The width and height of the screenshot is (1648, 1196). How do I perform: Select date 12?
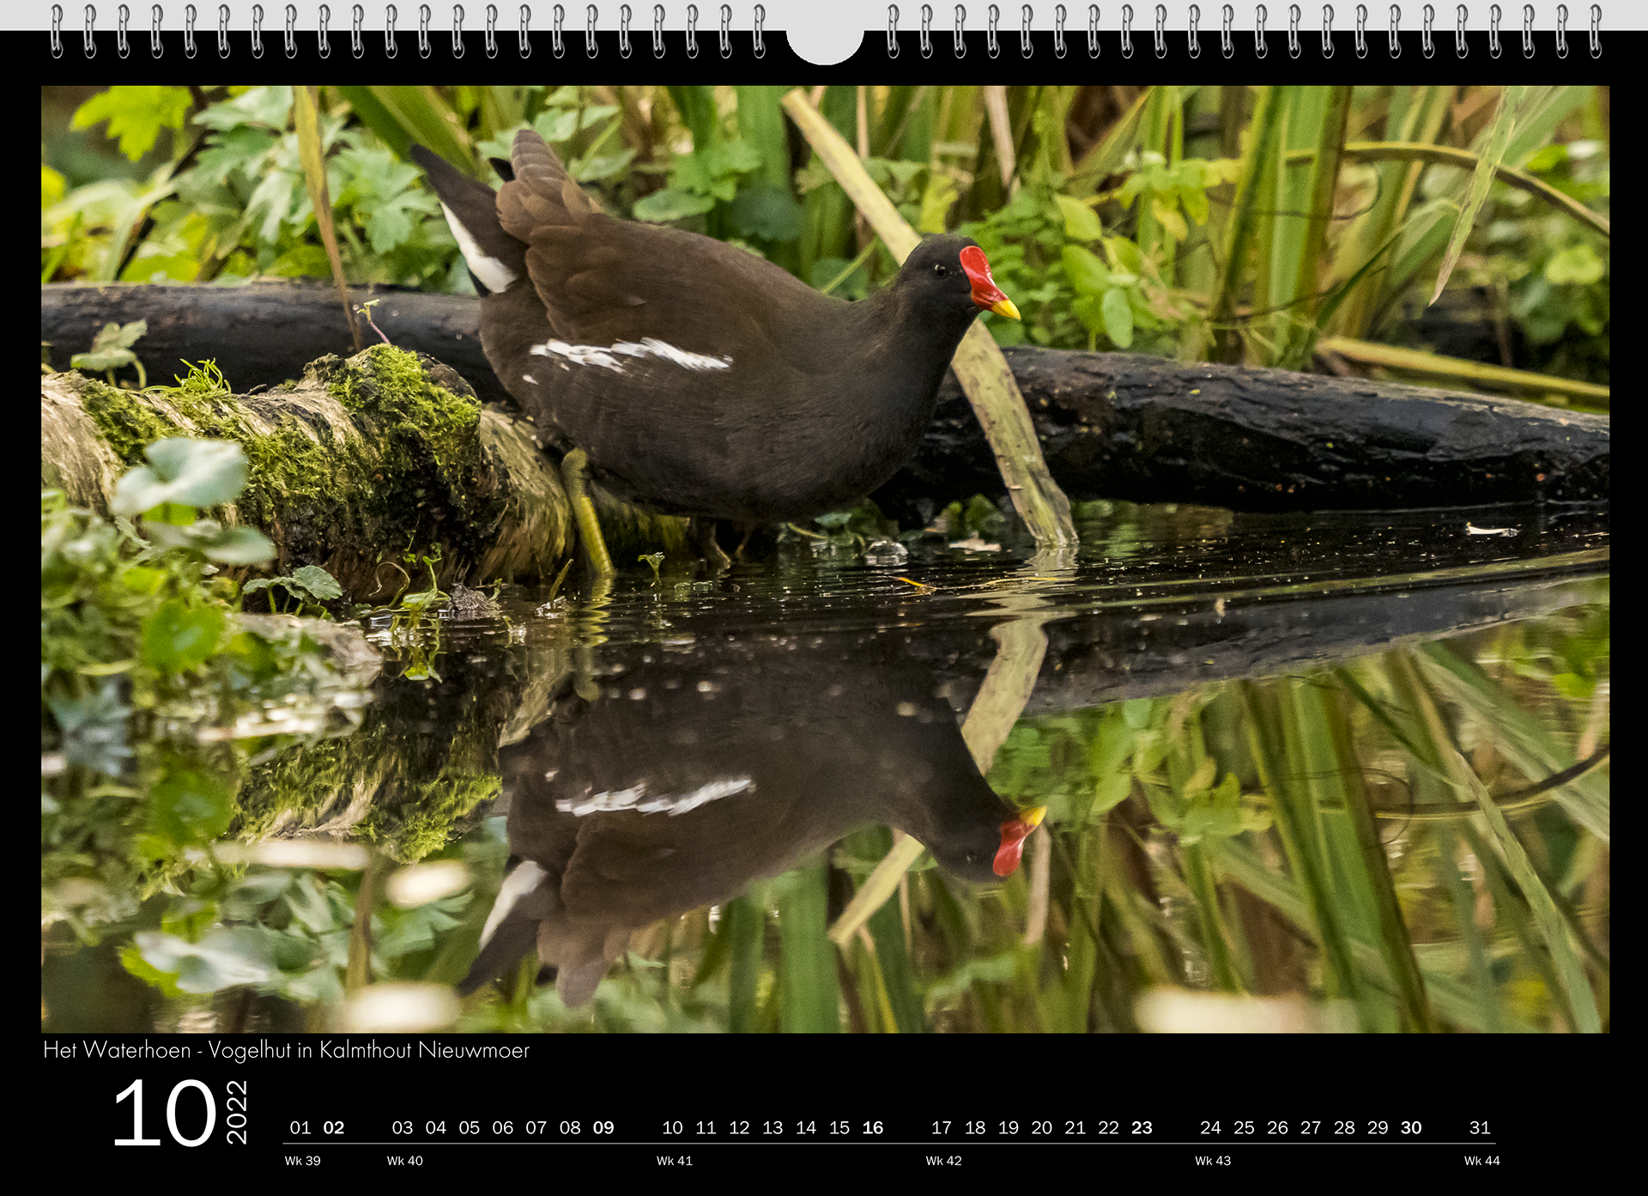(x=740, y=1127)
